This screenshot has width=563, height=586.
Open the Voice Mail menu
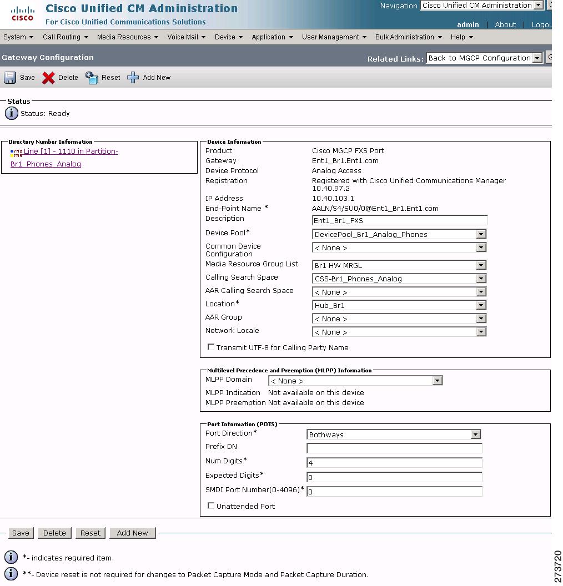tap(186, 37)
